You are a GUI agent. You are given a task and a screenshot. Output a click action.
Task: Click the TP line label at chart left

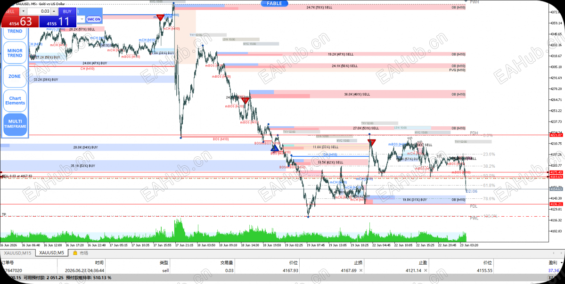pyautogui.click(x=4, y=214)
